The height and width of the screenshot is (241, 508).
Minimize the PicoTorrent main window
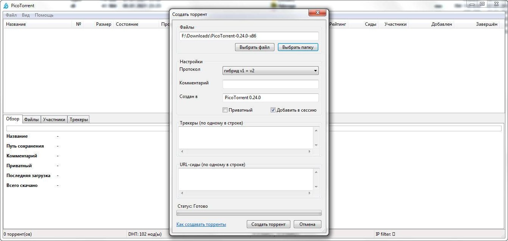[472, 4]
